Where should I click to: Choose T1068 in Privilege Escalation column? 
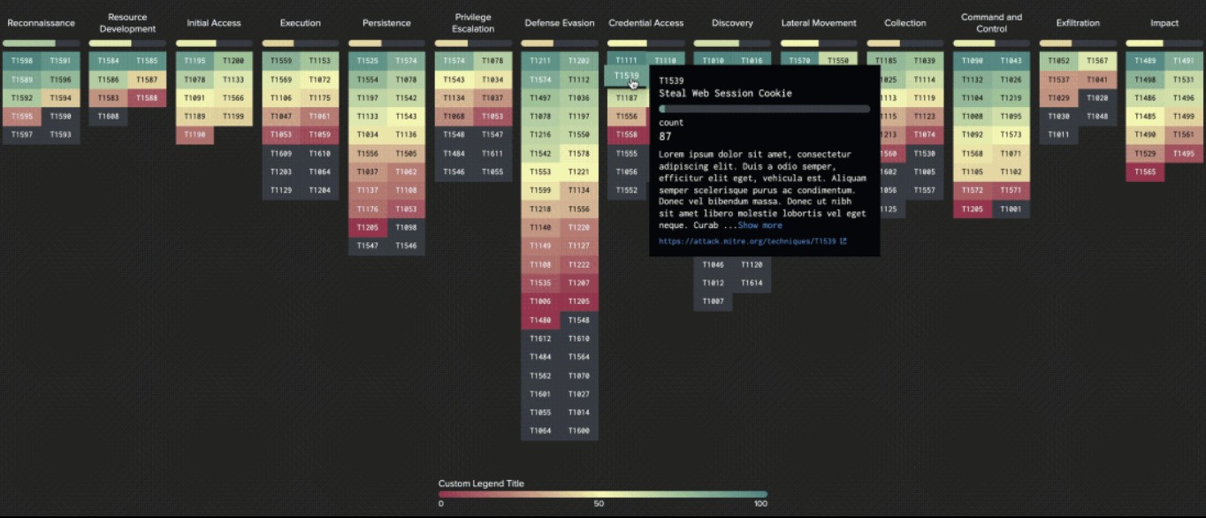pos(454,117)
